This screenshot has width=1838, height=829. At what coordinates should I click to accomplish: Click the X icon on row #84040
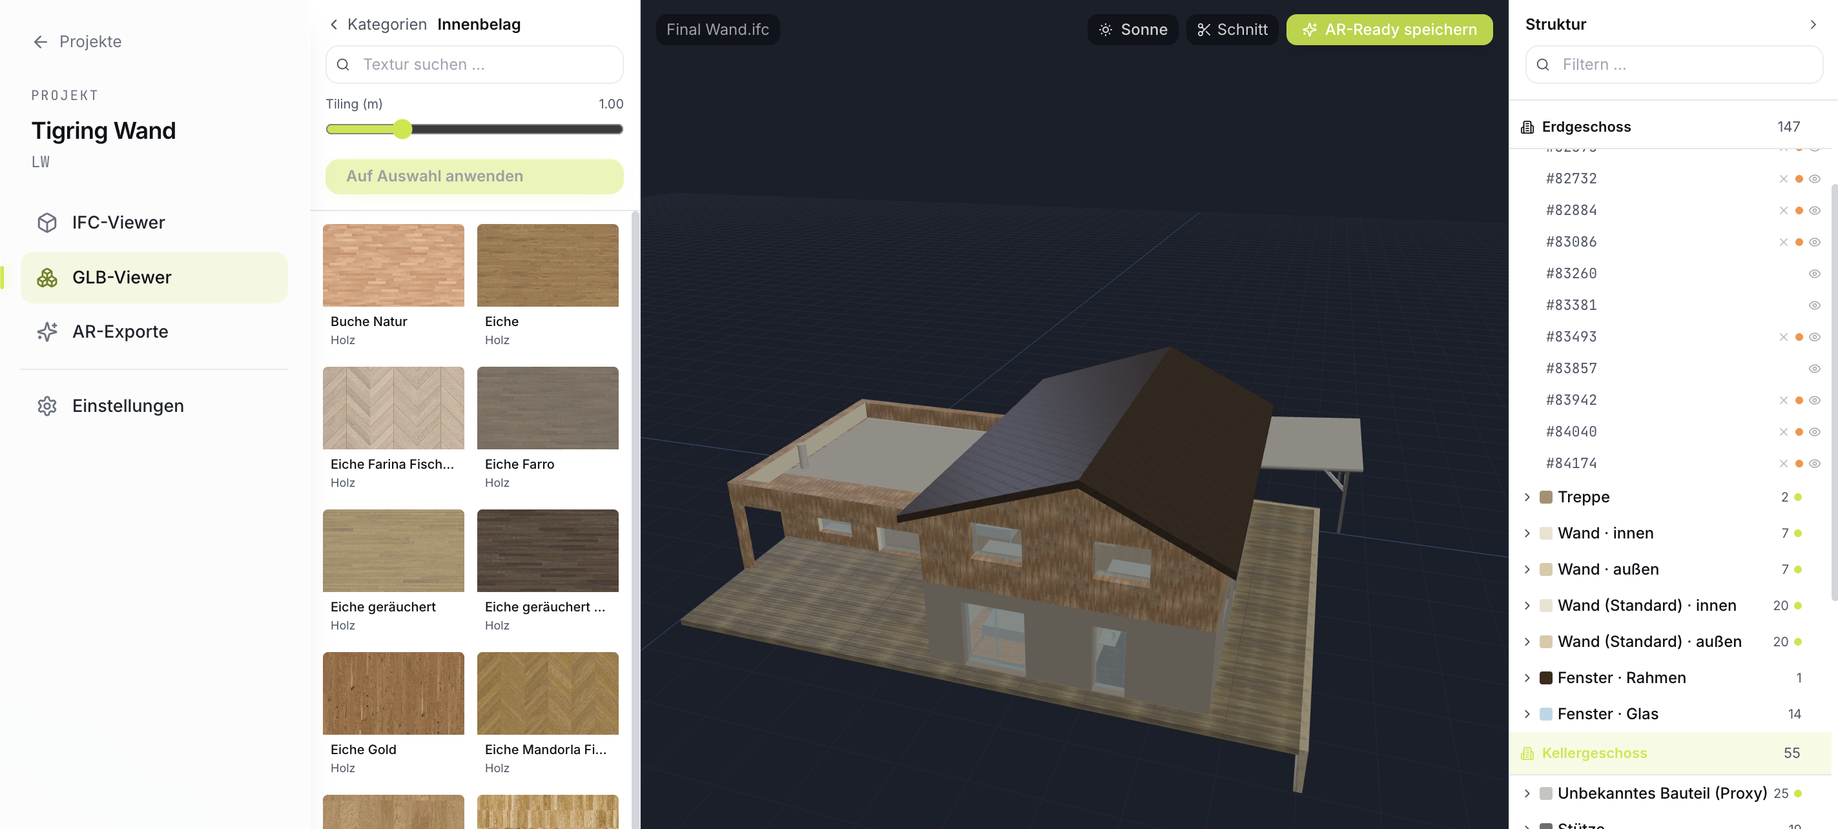[1783, 433]
